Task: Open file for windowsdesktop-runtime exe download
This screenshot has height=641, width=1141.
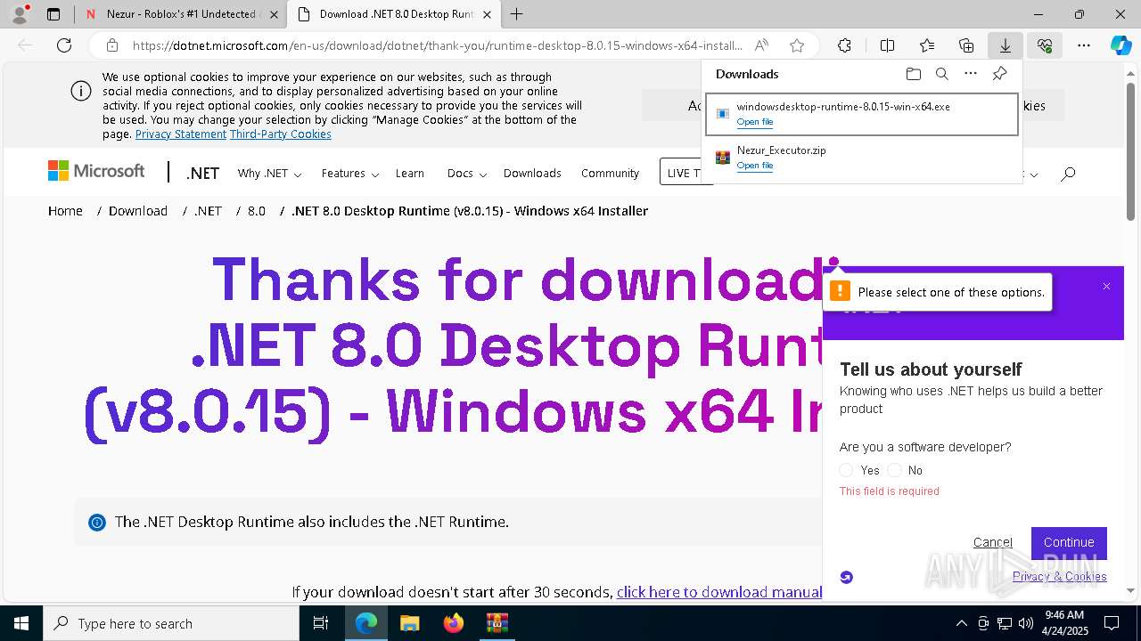Action: click(x=755, y=122)
